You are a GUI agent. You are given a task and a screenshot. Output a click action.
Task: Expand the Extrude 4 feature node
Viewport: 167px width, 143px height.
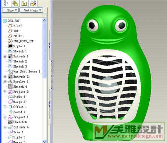(x=5, y=127)
